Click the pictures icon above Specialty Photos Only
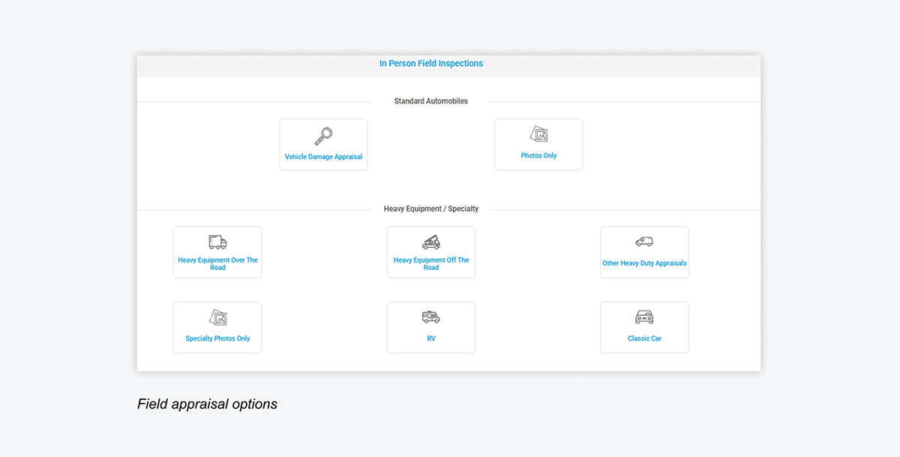Viewport: 900px width, 457px height. pyautogui.click(x=217, y=317)
